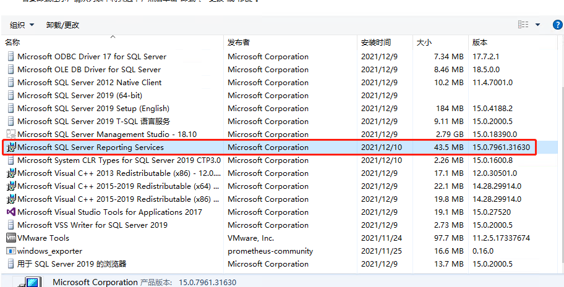
Task: Select Microsoft System CLR Types for SQL Server
Action: tap(119, 160)
